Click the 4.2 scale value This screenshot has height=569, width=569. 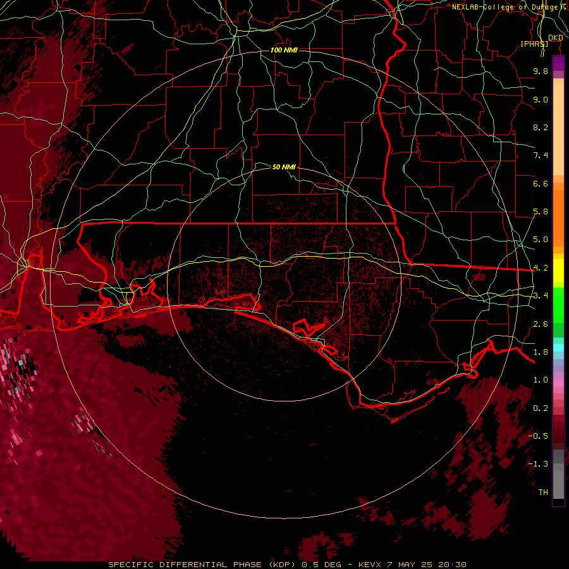(541, 268)
